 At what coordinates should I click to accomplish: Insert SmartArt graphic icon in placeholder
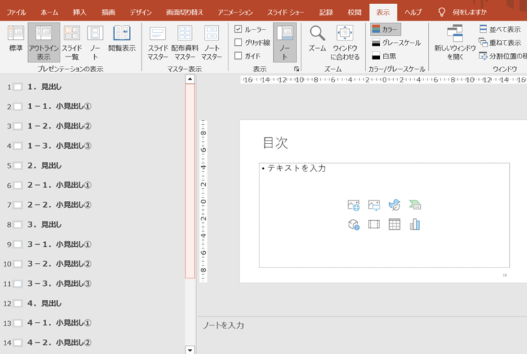point(415,204)
